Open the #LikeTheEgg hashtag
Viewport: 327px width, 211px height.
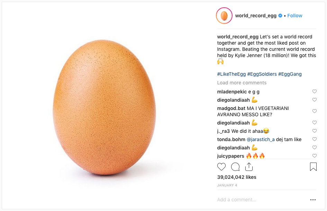point(231,74)
